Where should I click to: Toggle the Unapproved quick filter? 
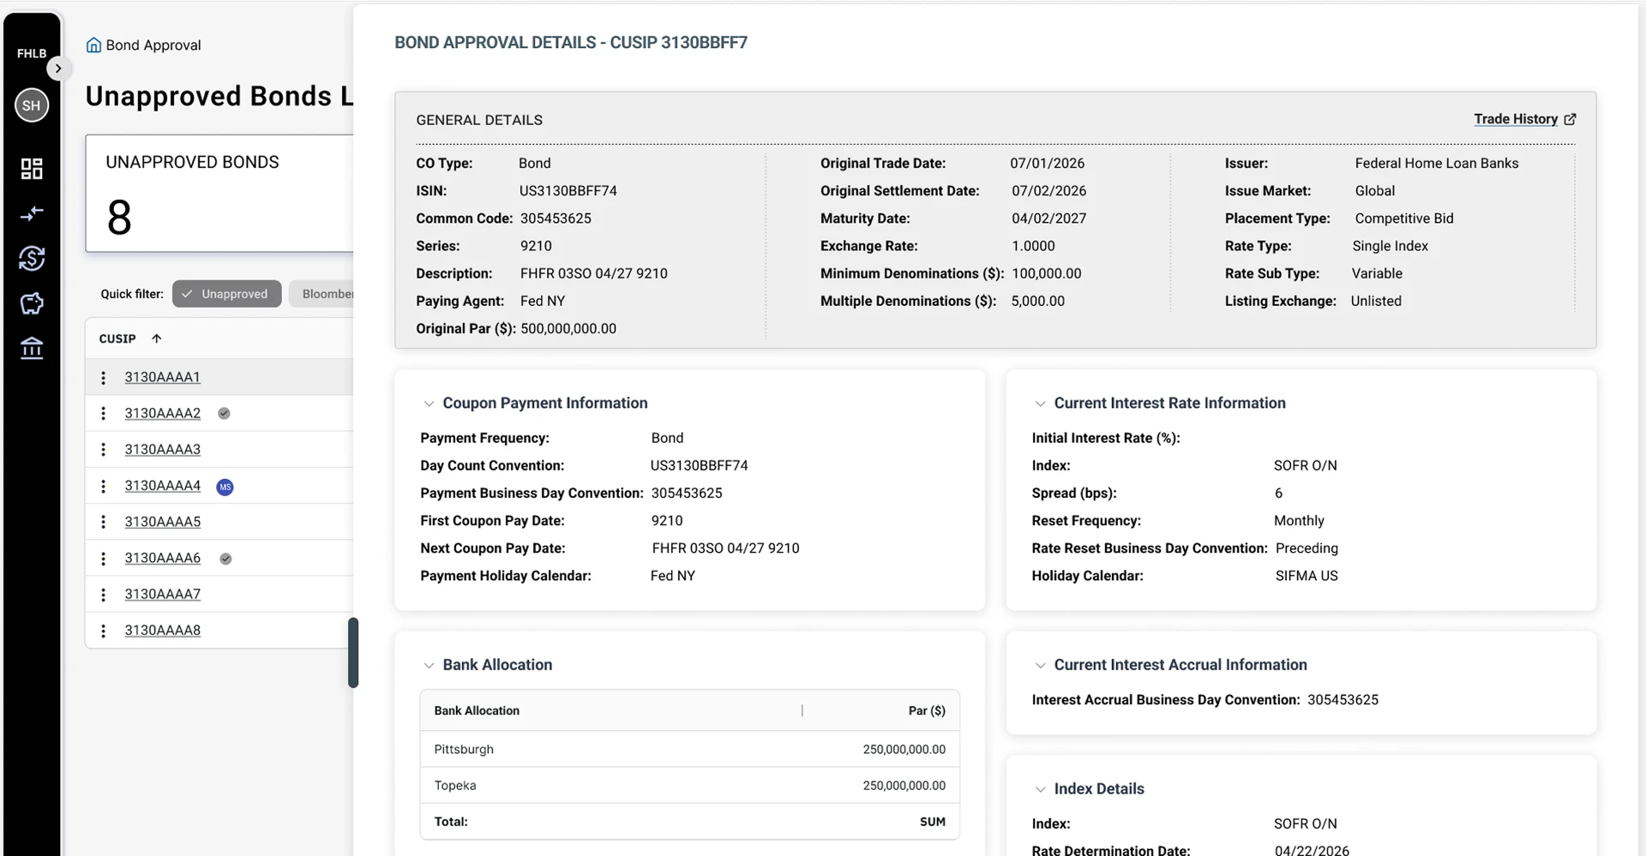pos(226,294)
